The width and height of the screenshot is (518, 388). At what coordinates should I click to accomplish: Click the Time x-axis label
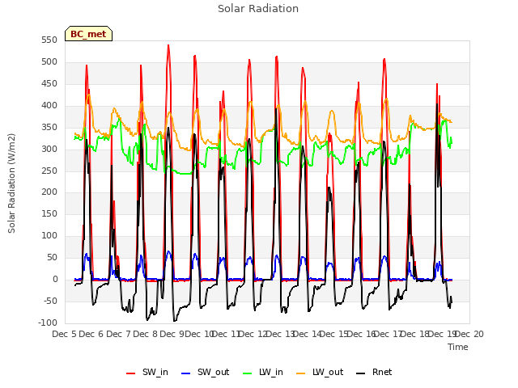(x=457, y=347)
